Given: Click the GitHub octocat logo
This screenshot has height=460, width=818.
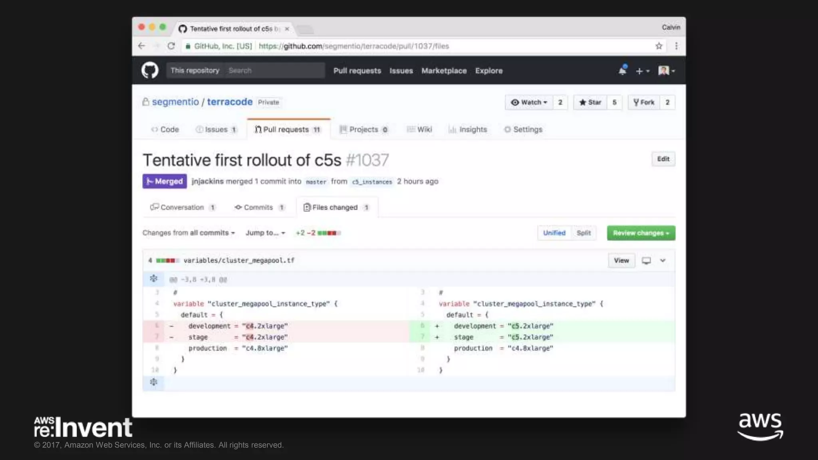Looking at the screenshot, I should click(x=150, y=70).
